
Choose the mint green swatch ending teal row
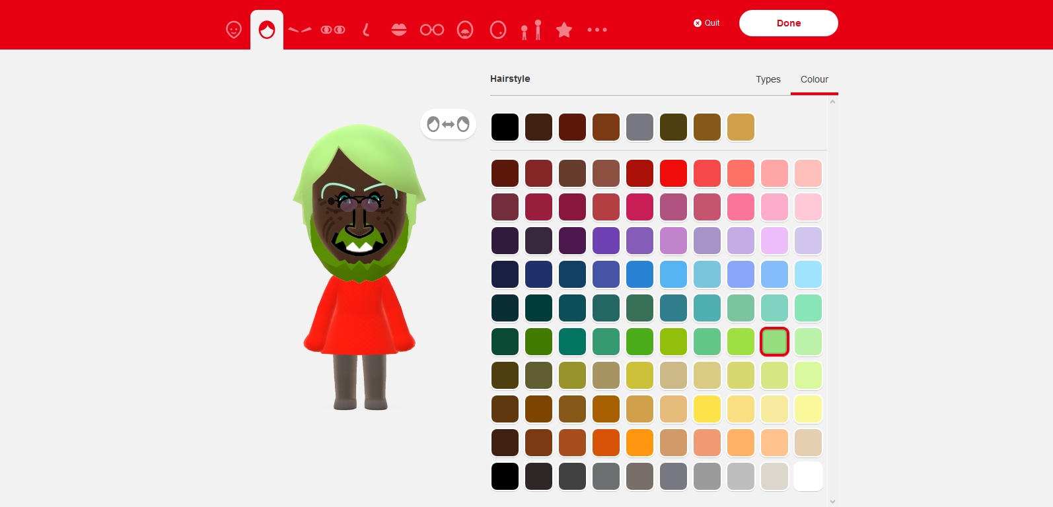[x=809, y=308]
